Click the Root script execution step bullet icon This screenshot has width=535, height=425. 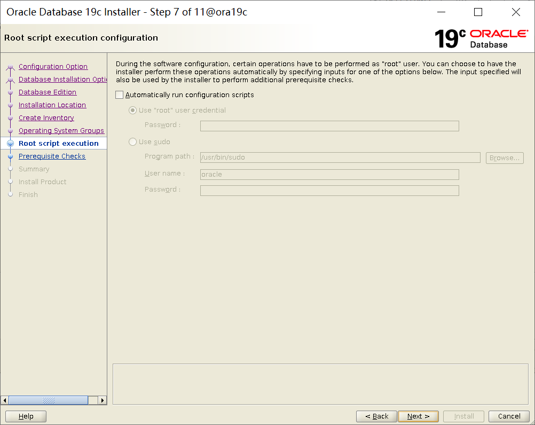(x=11, y=143)
